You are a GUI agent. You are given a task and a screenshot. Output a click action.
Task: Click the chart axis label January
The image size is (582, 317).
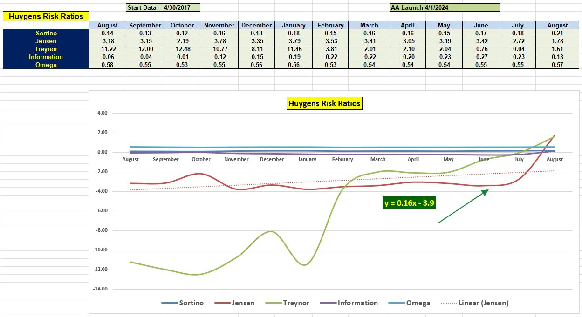click(x=307, y=159)
